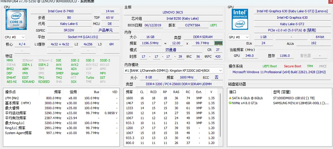The width and height of the screenshot is (333, 149).
Task: Select the Intel Core i5-7400 name field
Action: (x=61, y=11)
